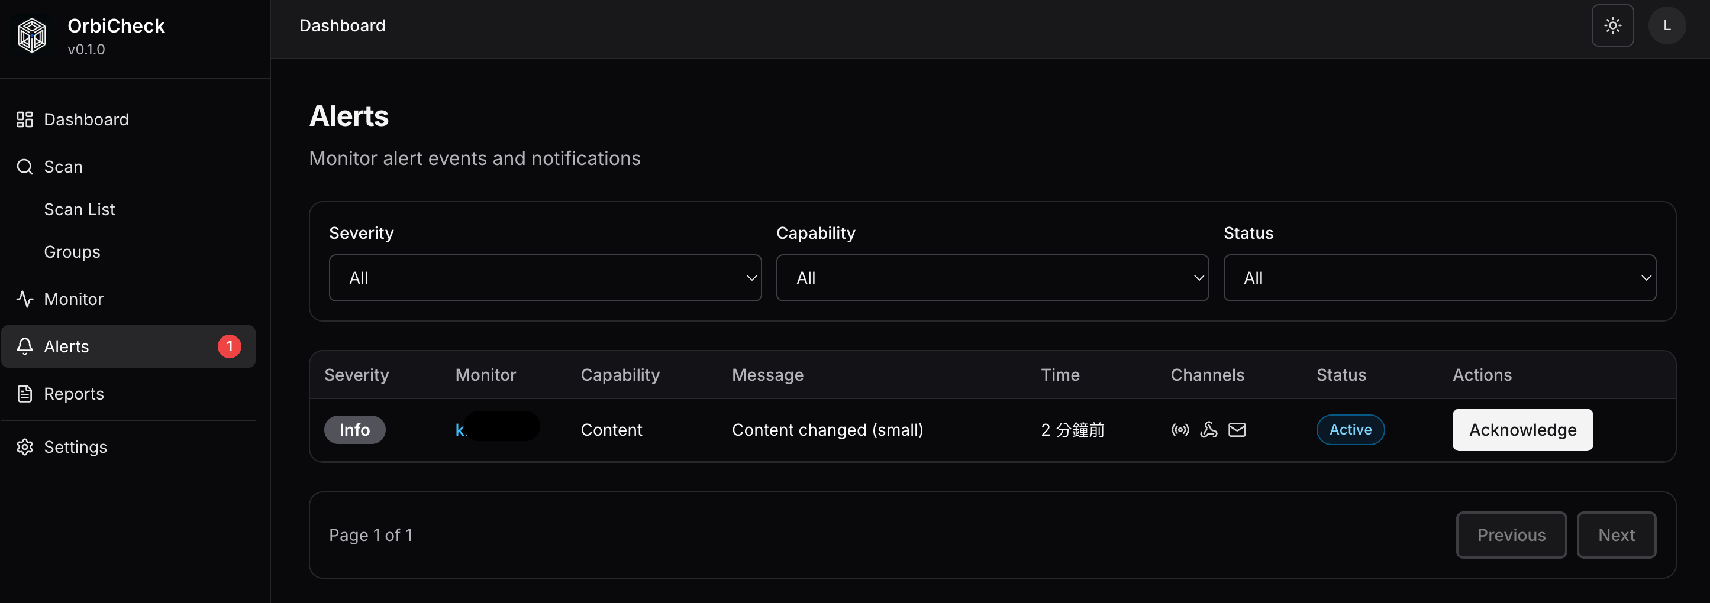Viewport: 1710px width, 603px height.
Task: Select Groups from the sidebar menu
Action: pos(72,251)
